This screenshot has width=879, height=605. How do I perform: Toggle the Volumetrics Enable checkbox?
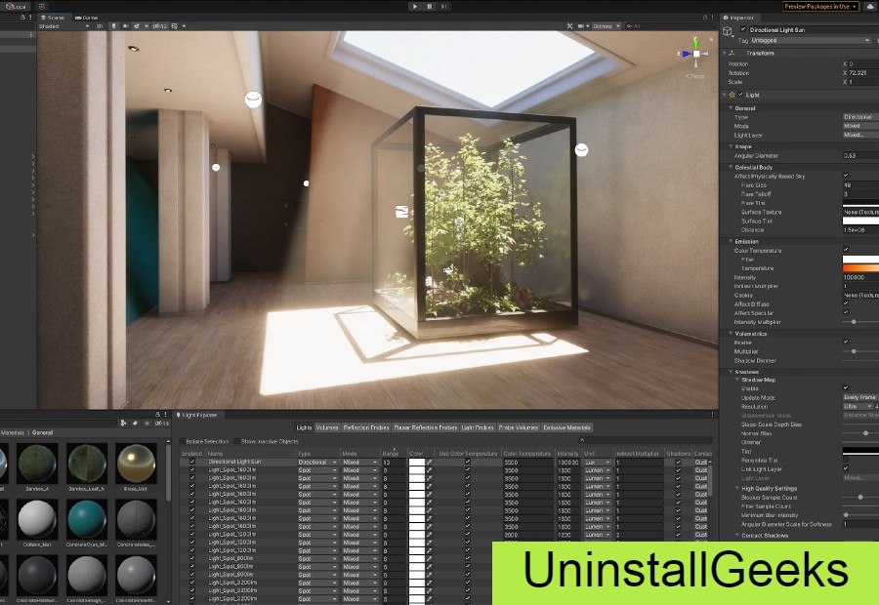(846, 342)
